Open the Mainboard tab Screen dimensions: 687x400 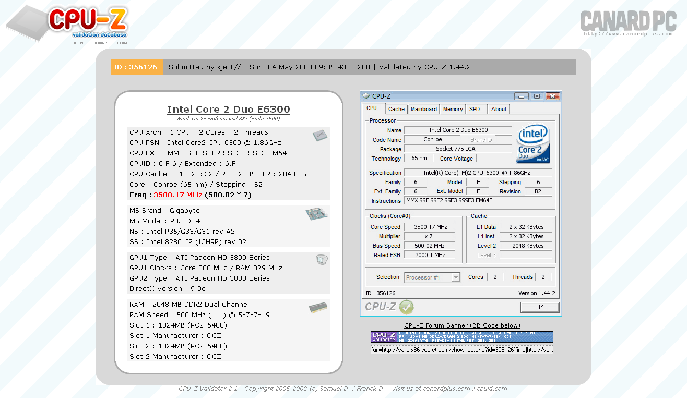pyautogui.click(x=424, y=109)
